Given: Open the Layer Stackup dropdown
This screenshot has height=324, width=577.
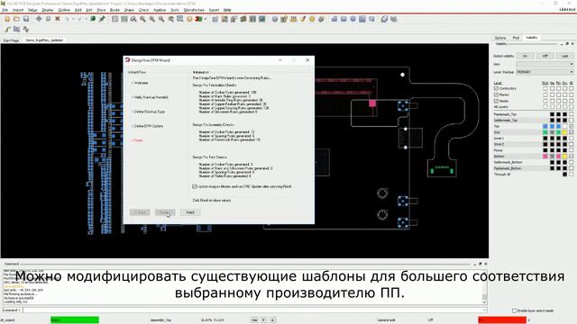Looking at the screenshot, I should coord(545,72).
